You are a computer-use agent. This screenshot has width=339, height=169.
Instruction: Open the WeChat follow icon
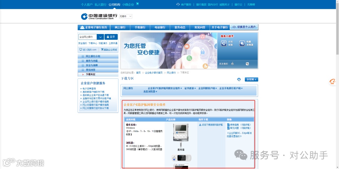[x=247, y=64]
